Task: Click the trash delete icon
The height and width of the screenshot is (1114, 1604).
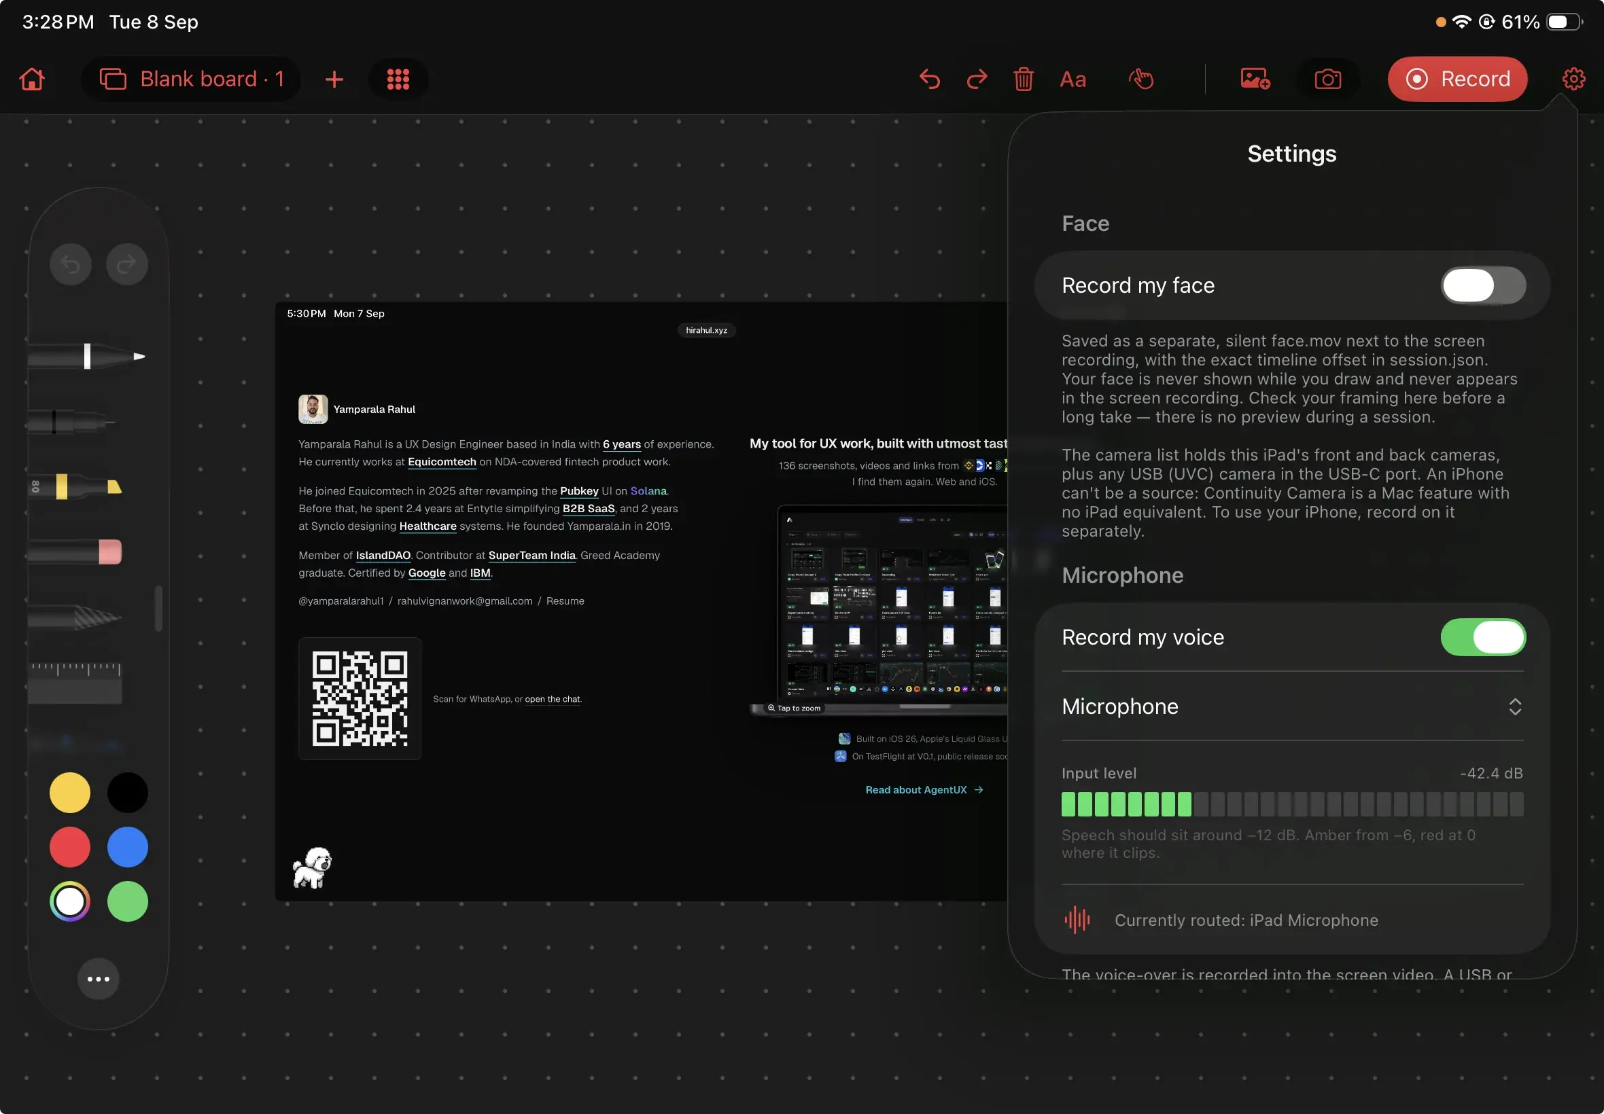Action: pyautogui.click(x=1023, y=79)
